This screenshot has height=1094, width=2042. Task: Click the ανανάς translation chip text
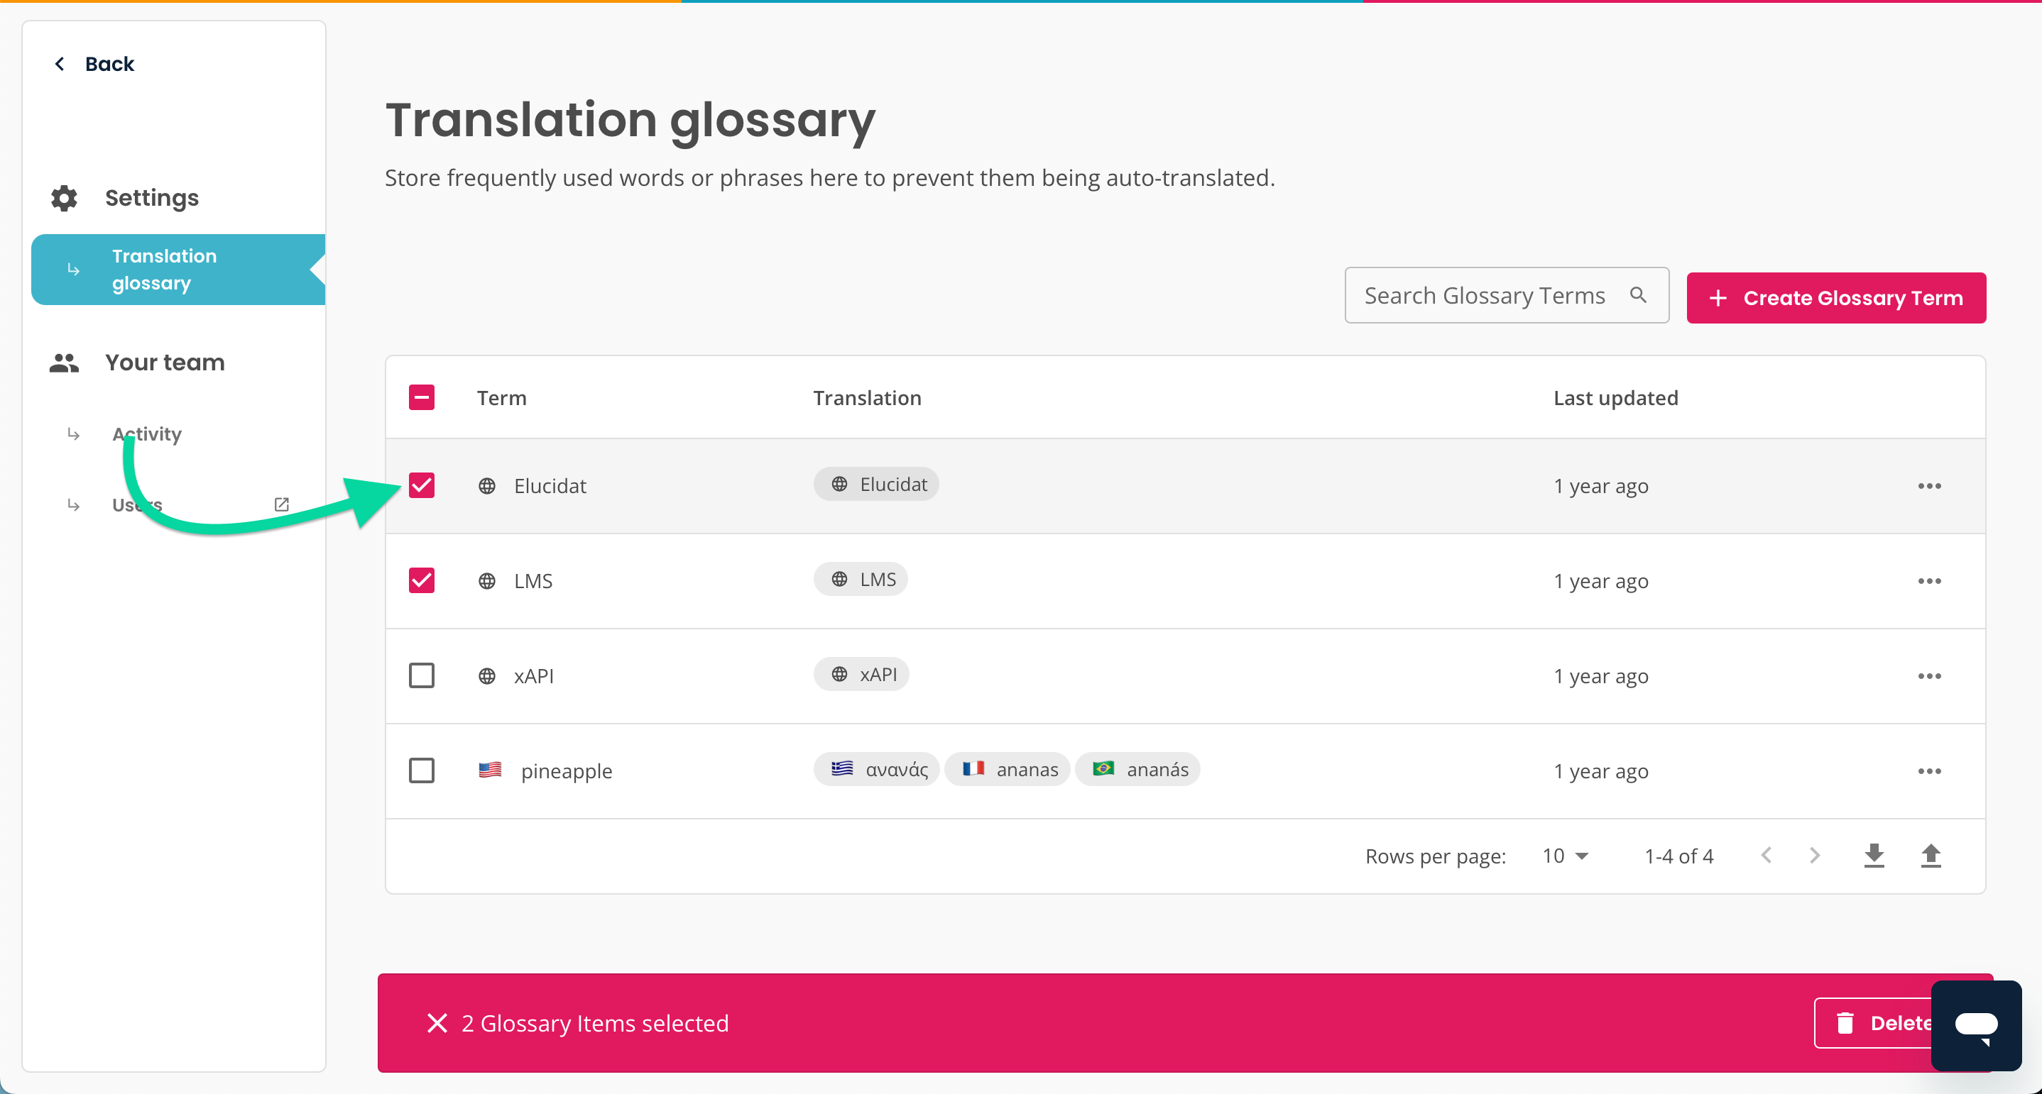897,769
